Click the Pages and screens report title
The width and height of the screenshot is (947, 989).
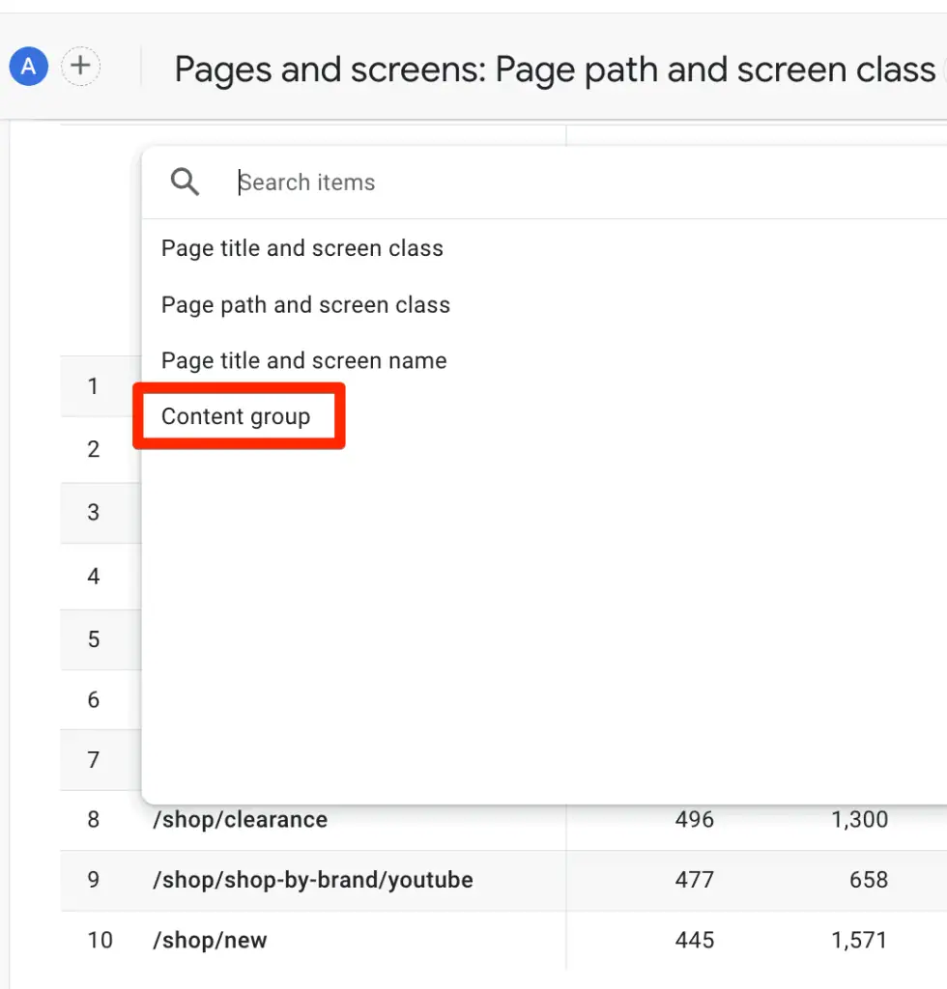pos(554,69)
